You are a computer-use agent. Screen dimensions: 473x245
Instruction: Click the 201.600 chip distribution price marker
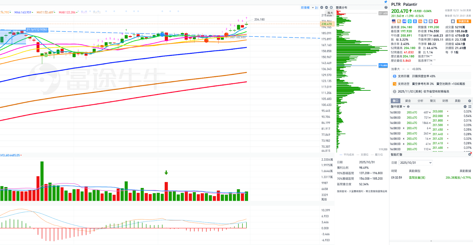(x=383, y=13)
